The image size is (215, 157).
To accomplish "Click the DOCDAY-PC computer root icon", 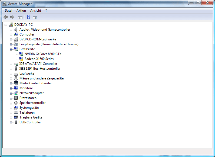I will pos(11,25).
